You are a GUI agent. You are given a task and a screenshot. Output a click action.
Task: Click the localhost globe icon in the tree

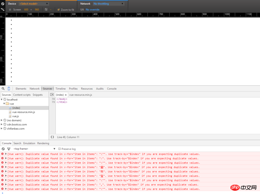click(x=5, y=99)
